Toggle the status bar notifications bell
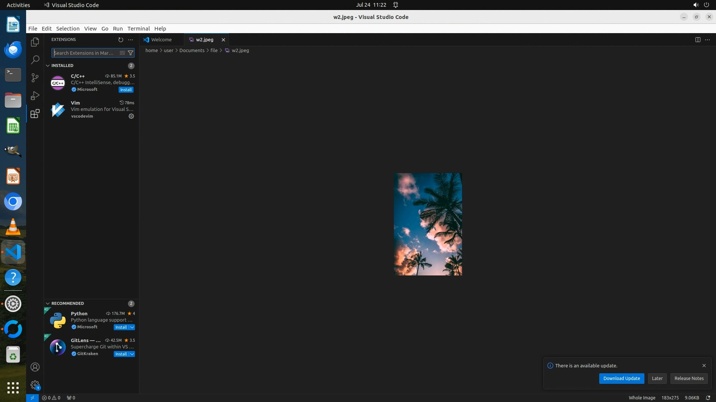The height and width of the screenshot is (402, 716). (708, 398)
